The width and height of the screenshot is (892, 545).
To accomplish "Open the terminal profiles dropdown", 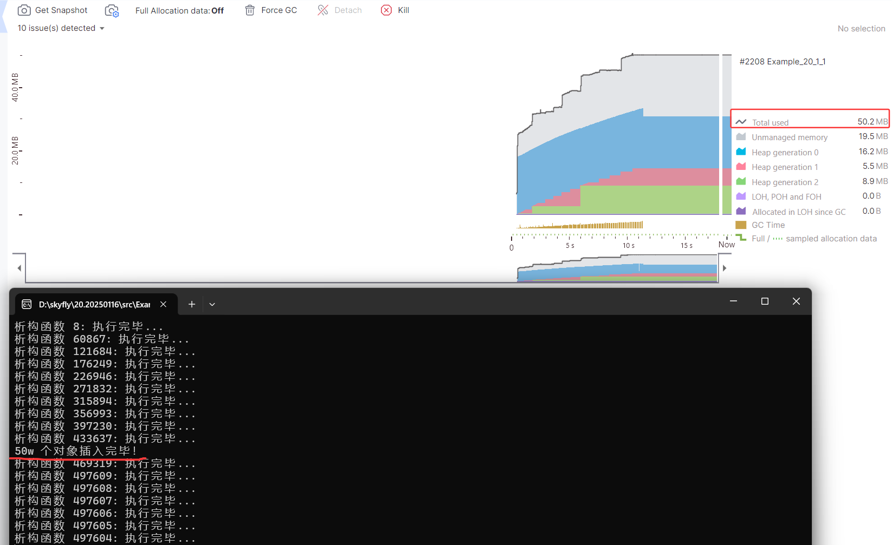I will click(x=212, y=304).
